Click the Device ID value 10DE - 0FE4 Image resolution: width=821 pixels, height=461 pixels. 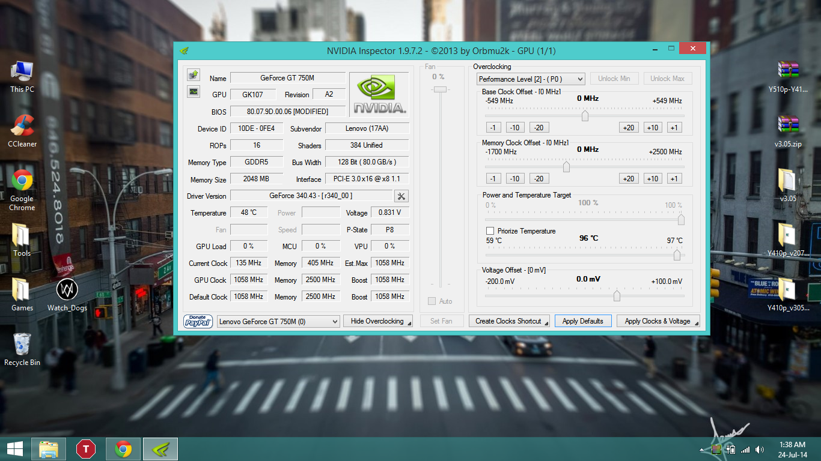pyautogui.click(x=257, y=128)
